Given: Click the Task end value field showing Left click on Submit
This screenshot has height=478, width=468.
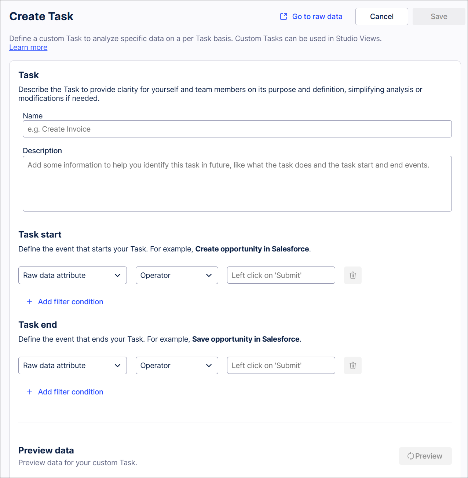Looking at the screenshot, I should (281, 365).
